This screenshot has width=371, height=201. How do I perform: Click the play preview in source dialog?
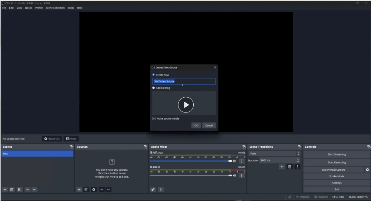point(186,105)
